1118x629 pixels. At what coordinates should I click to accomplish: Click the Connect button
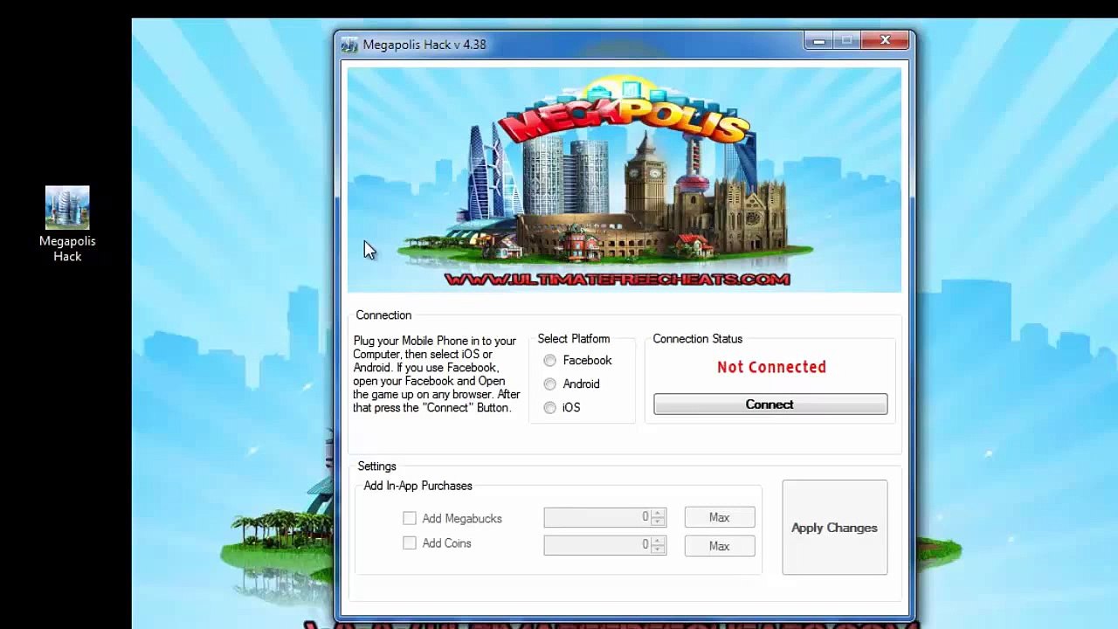770,404
